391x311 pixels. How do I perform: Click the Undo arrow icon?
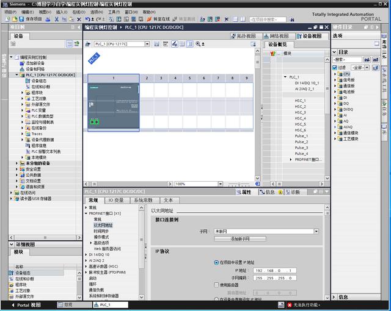87,19
